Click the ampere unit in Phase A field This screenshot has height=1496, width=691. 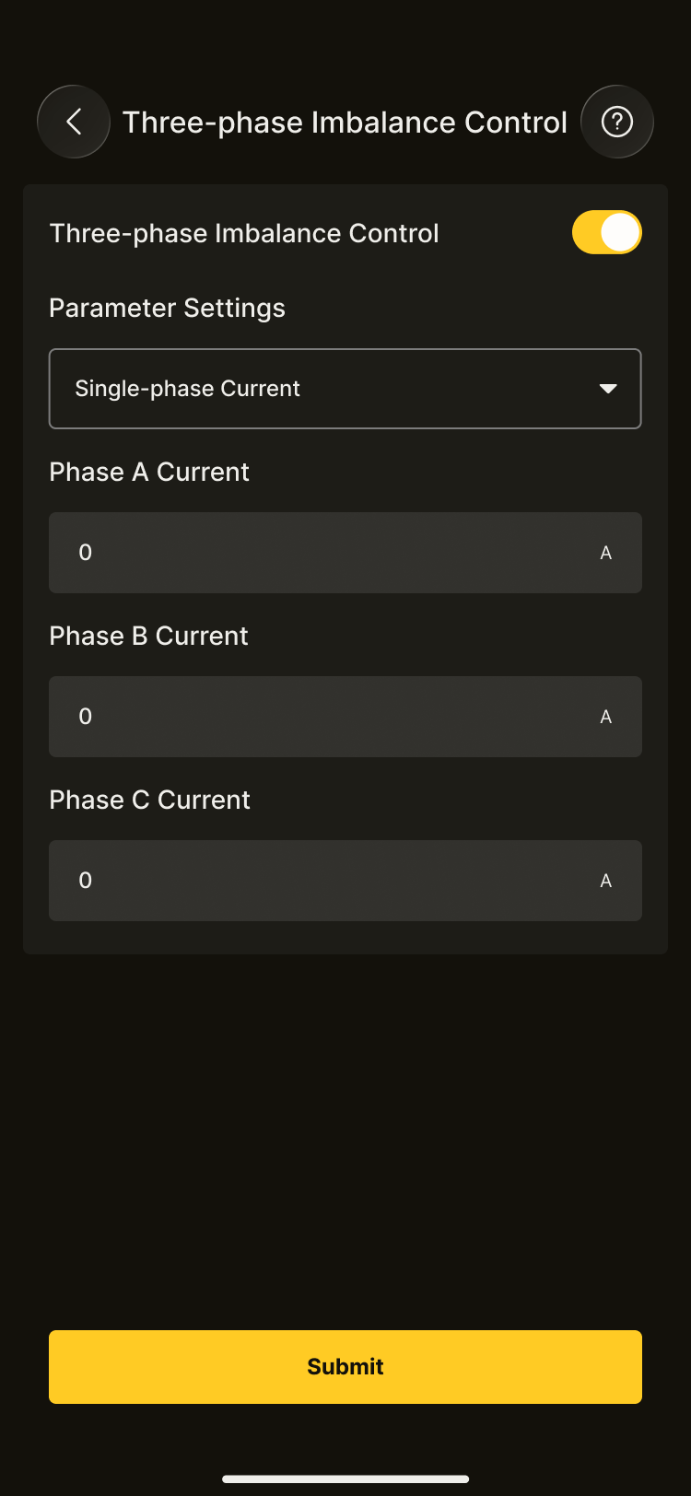[605, 553]
